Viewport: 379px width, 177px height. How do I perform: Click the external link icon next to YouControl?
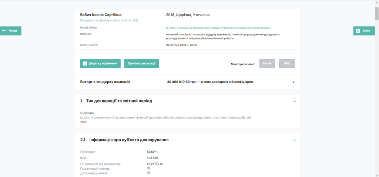tap(137, 21)
